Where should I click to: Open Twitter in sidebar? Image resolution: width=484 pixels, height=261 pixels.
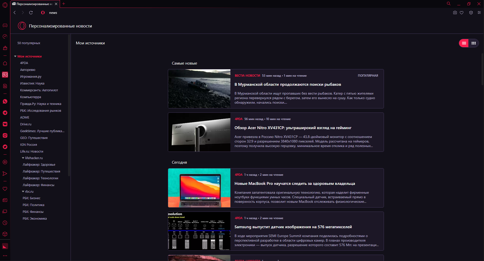[5, 147]
